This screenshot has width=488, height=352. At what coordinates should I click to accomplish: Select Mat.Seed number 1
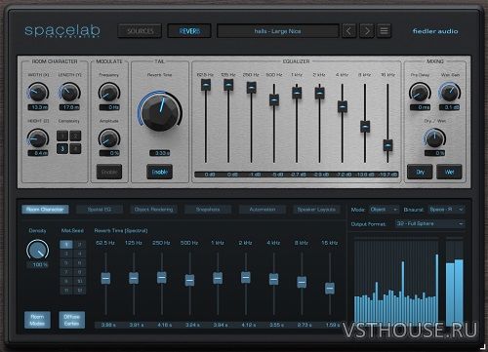(x=66, y=244)
